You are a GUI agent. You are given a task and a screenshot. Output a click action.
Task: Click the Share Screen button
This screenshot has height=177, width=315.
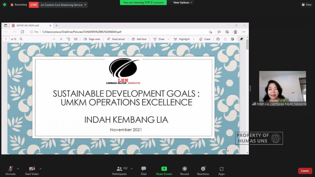tap(164, 171)
